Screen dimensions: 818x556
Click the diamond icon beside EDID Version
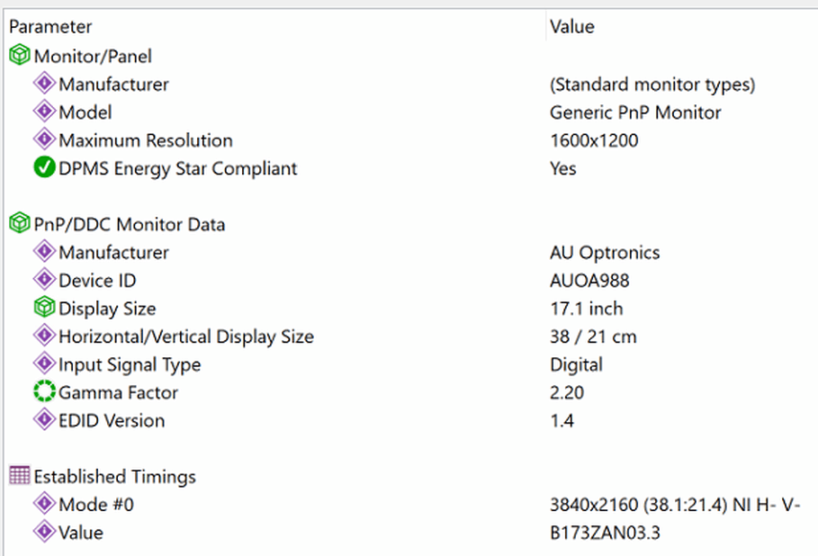coord(44,419)
